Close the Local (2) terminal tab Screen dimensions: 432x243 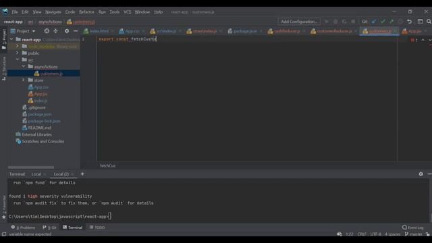point(72,174)
